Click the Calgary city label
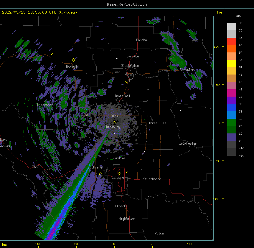This screenshot has width=254, height=248. point(118,178)
